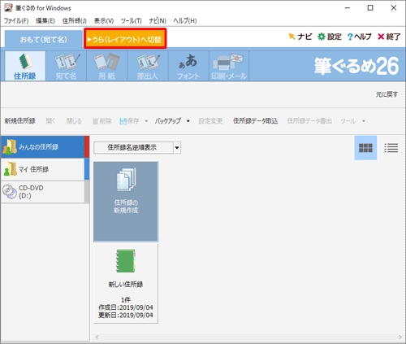Click バックアップ button

[x=168, y=121]
